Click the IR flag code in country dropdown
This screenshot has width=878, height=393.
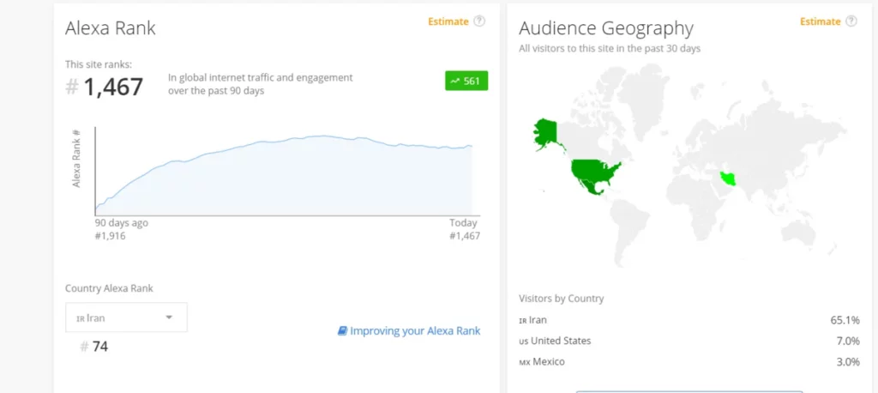pos(80,318)
